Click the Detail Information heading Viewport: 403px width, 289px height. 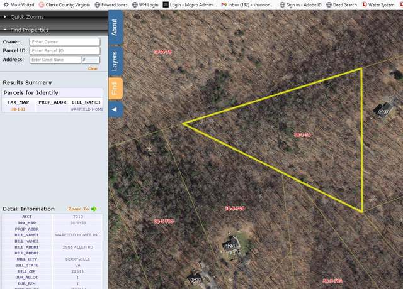point(28,209)
